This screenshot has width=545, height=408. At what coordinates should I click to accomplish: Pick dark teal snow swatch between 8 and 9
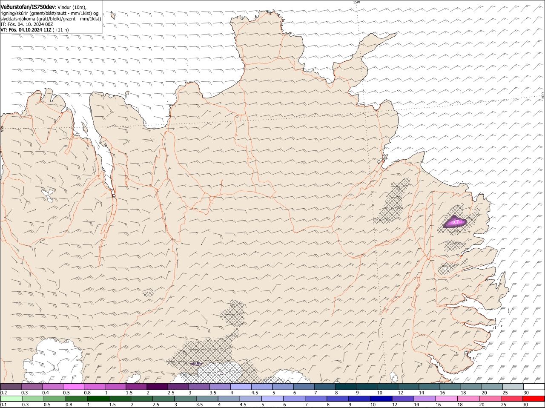(x=346, y=386)
